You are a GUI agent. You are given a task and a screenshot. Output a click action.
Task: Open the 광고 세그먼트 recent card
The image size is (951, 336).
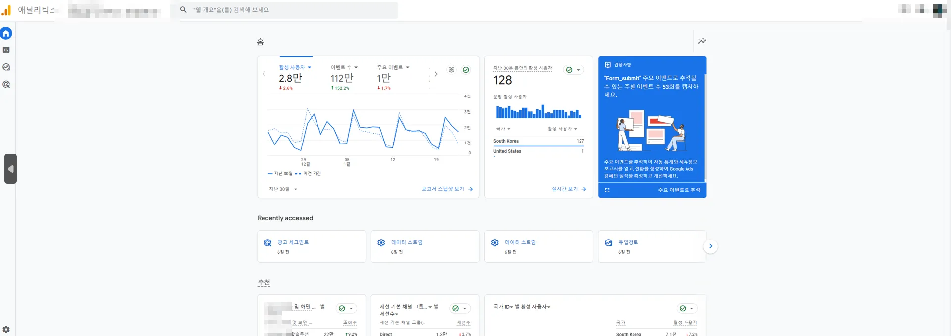312,246
